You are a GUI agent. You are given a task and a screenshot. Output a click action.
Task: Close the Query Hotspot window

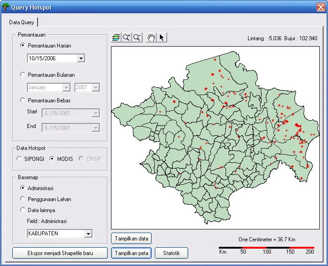(320, 7)
